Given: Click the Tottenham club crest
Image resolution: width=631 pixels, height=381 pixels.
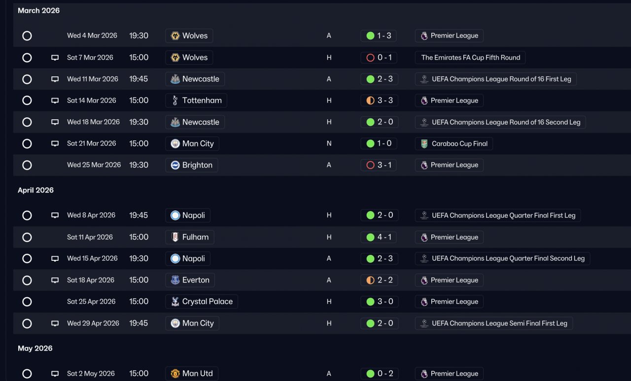Looking at the screenshot, I should (x=175, y=101).
